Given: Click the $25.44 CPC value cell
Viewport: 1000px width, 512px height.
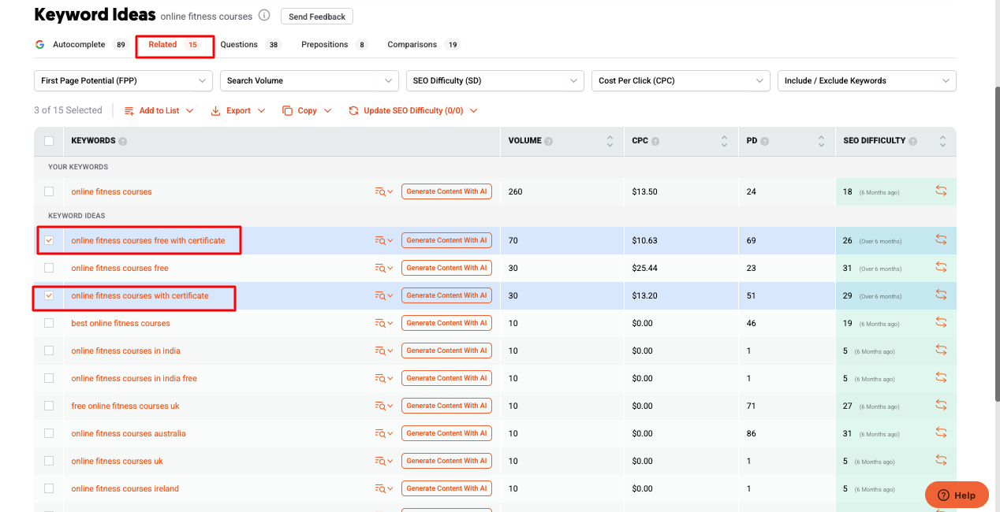Looking at the screenshot, I should (646, 268).
